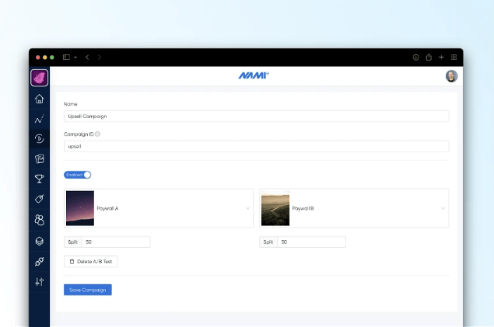Click the stacked layers sidebar icon

tap(39, 242)
